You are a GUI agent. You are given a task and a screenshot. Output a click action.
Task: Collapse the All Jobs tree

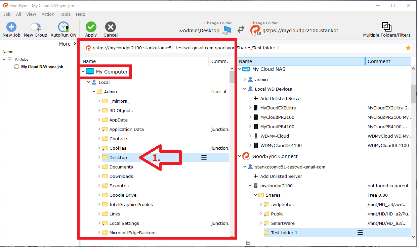[4, 59]
